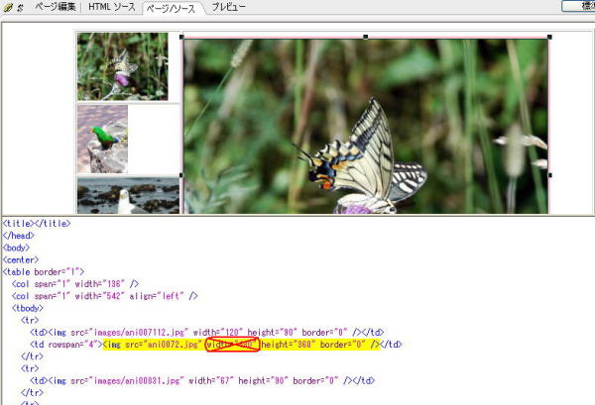Click the green pencil icon beside the tabs
595x405 pixels.
pos(8,7)
